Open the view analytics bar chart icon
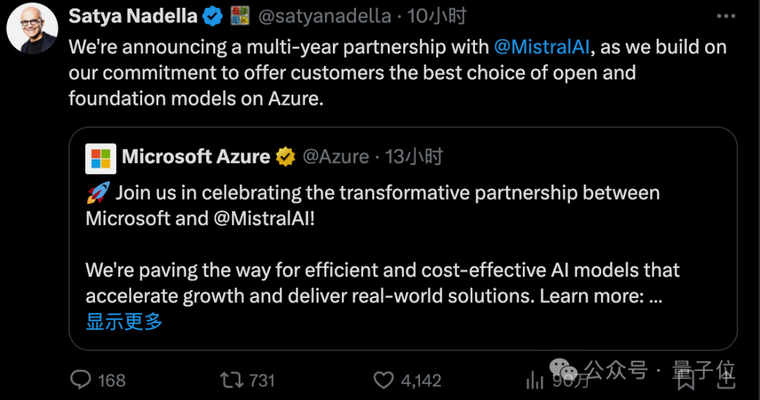The image size is (760, 400). [x=536, y=380]
